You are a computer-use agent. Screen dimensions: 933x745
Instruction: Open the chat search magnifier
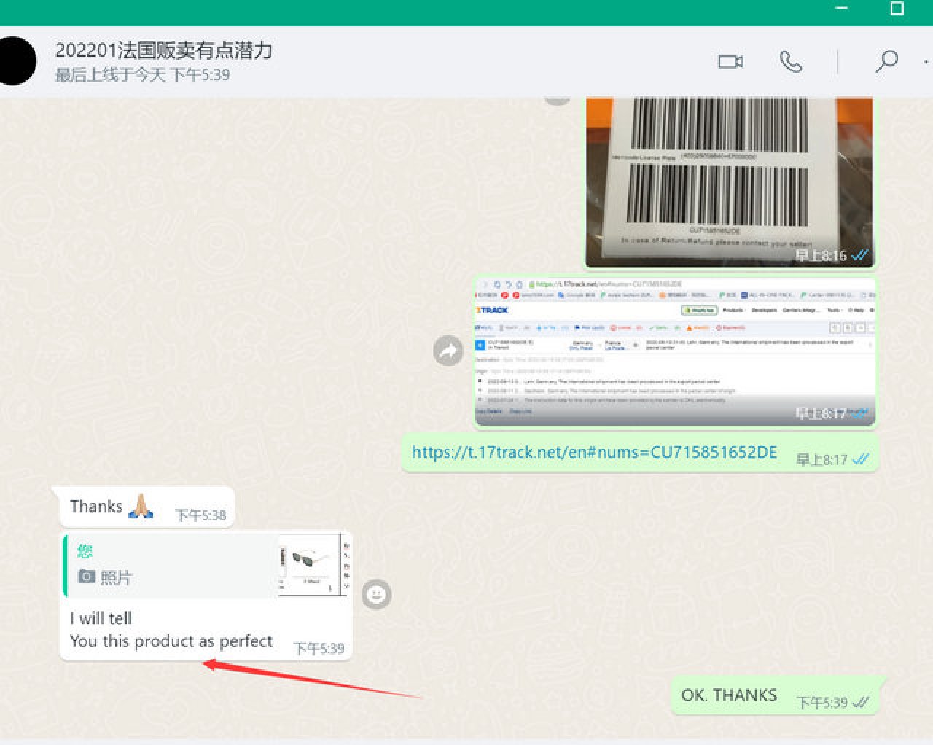coord(886,61)
